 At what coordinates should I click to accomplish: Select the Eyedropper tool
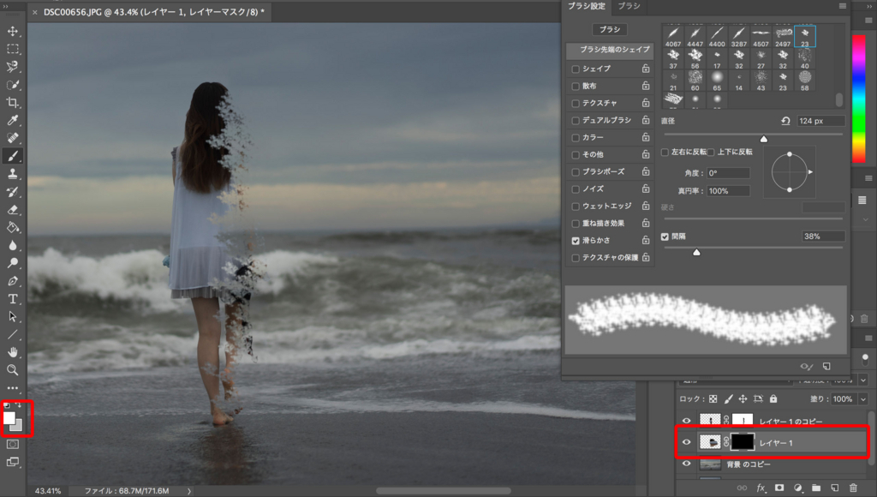12,120
